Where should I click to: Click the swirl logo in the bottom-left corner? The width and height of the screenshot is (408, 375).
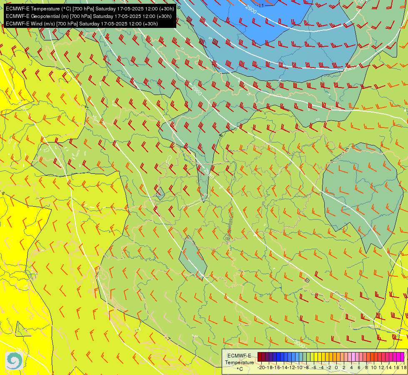click(14, 360)
